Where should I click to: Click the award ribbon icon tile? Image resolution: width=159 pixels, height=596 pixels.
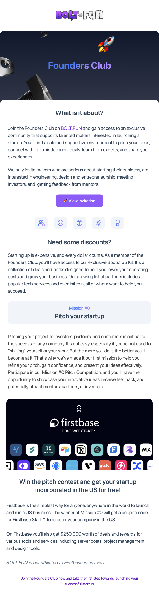[118, 223]
